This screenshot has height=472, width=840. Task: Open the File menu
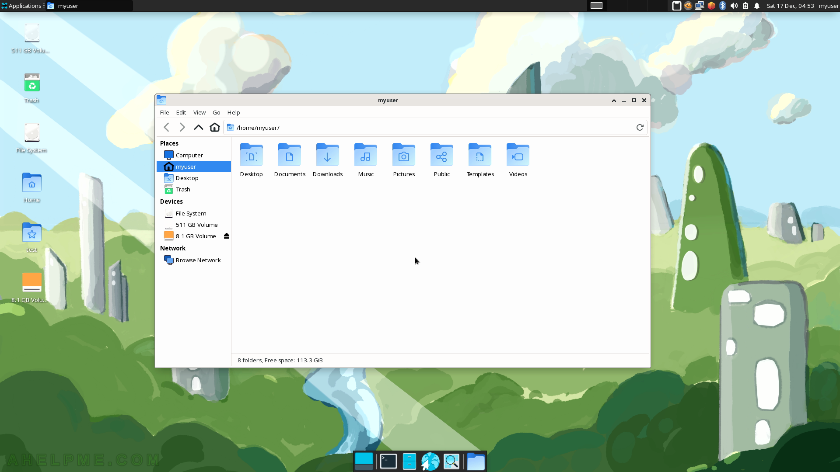(164, 112)
